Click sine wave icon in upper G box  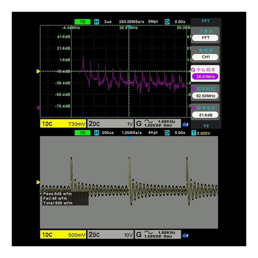click(x=149, y=121)
